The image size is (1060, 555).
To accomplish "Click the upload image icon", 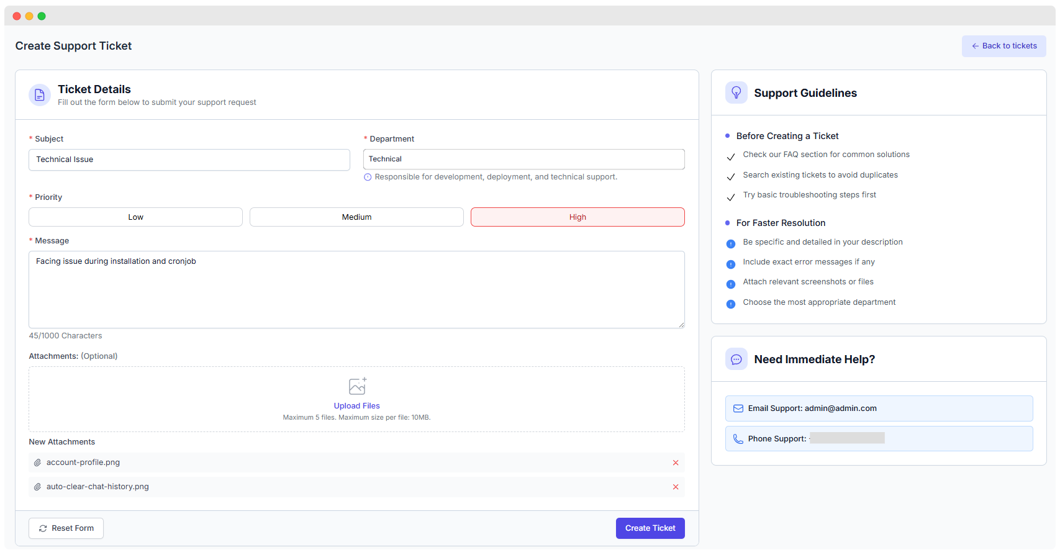I will (357, 386).
